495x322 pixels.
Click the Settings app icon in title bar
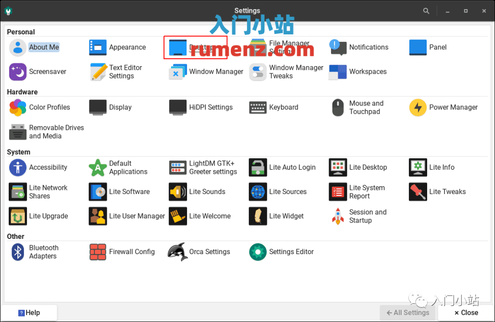pyautogui.click(x=9, y=11)
